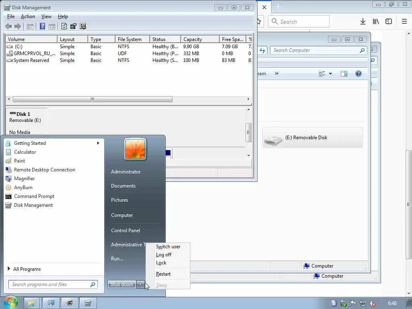Click the Shut down button
The image size is (412, 309).
[122, 284]
